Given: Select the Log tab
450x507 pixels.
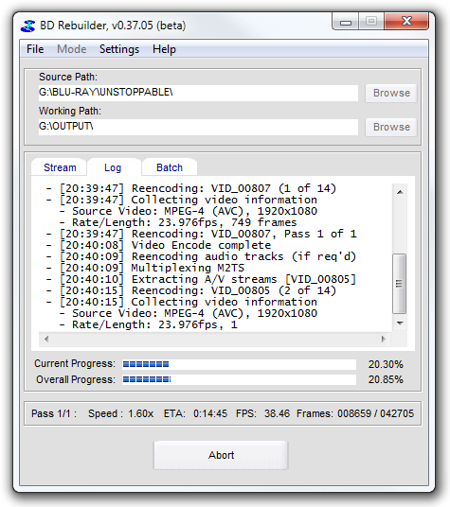Looking at the screenshot, I should [x=113, y=167].
